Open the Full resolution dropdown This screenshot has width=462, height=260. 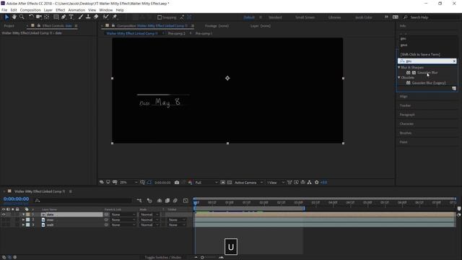[x=206, y=183]
